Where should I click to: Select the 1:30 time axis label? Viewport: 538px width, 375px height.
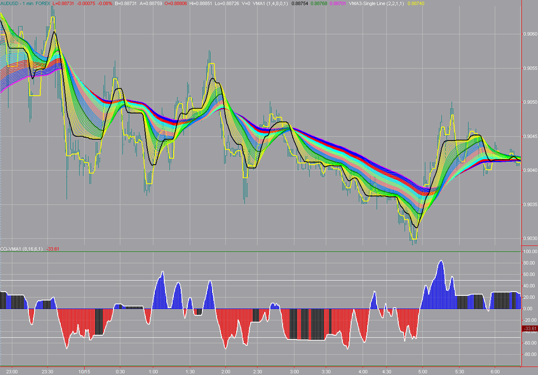[x=190, y=372]
